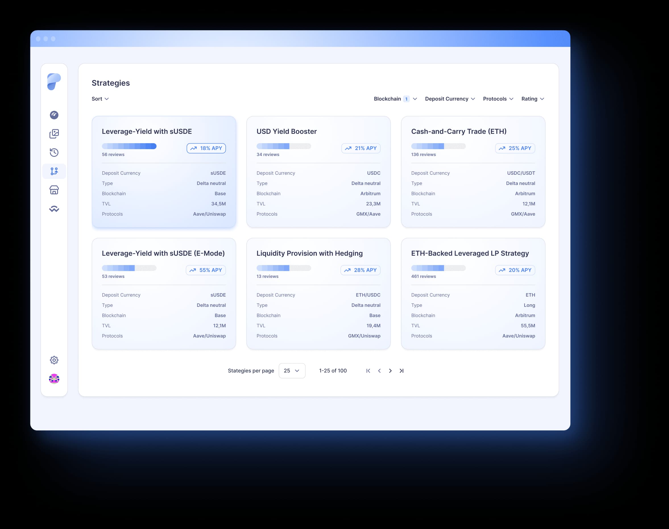This screenshot has height=529, width=669.
Task: Open the dashboard gauge icon in sidebar
Action: tap(54, 115)
